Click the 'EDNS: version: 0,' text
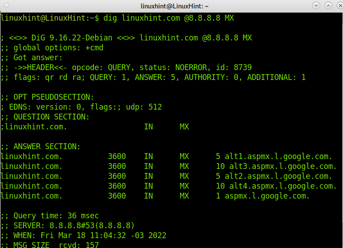This screenshot has width=343, height=248. [47, 107]
